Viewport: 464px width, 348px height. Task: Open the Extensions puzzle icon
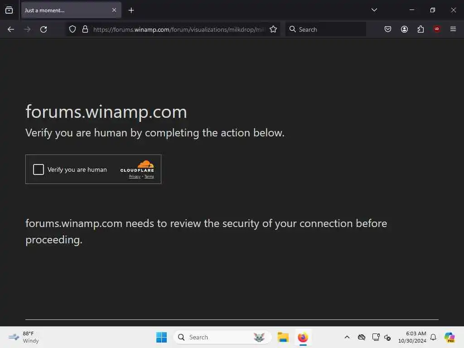coord(420,29)
